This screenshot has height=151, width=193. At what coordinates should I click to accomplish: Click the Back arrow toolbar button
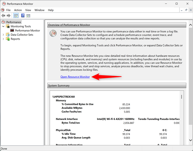pos(3,16)
